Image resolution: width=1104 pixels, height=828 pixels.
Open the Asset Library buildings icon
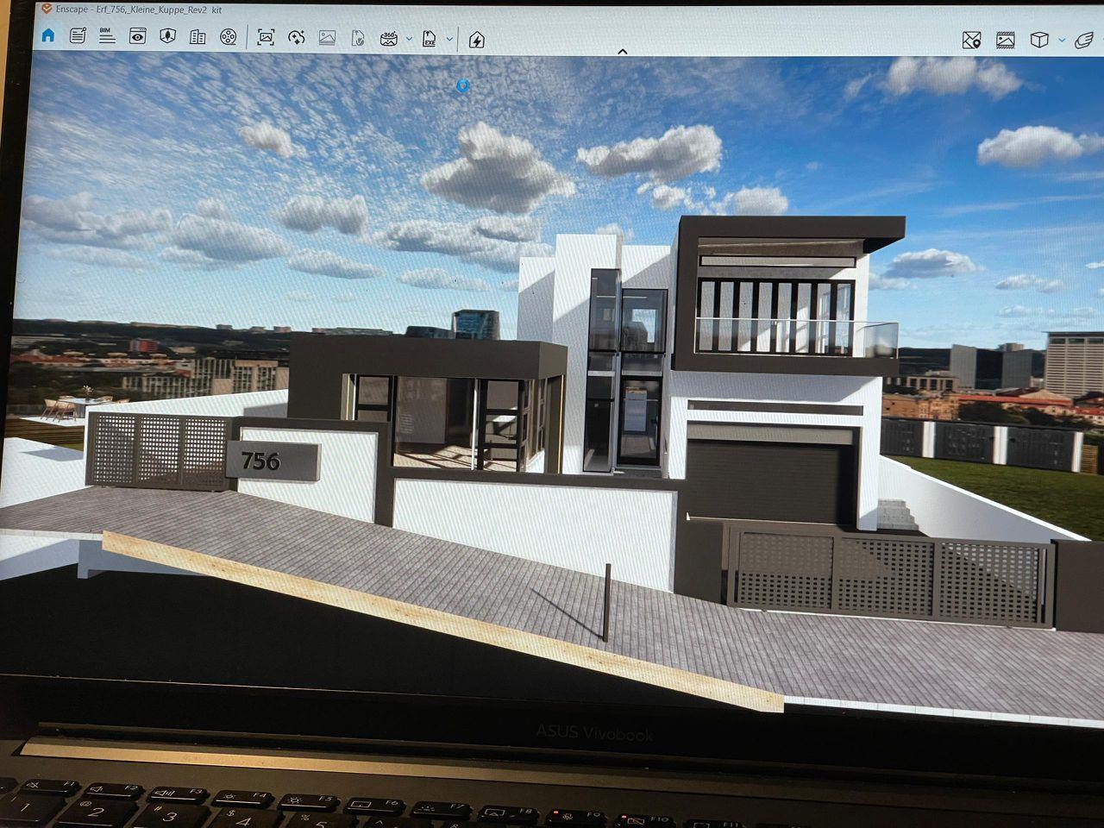point(198,36)
